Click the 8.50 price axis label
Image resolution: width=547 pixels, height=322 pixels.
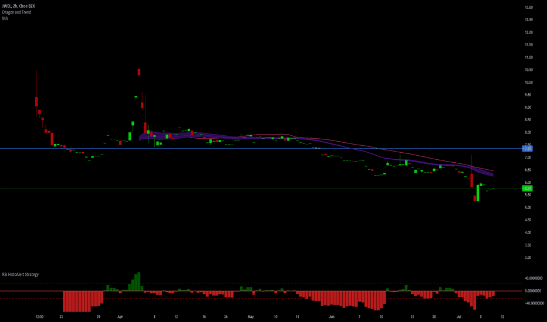[528, 120]
